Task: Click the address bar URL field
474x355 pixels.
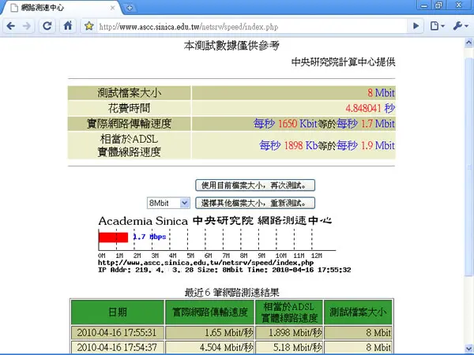Action: point(254,27)
